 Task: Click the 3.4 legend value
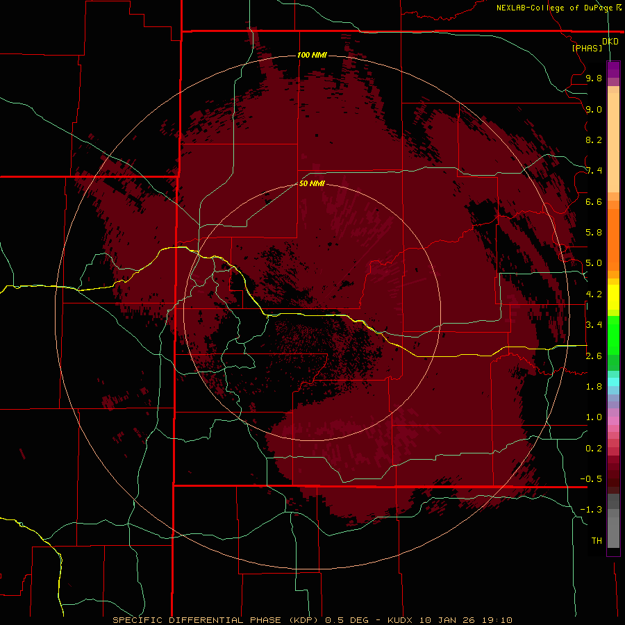pyautogui.click(x=594, y=325)
